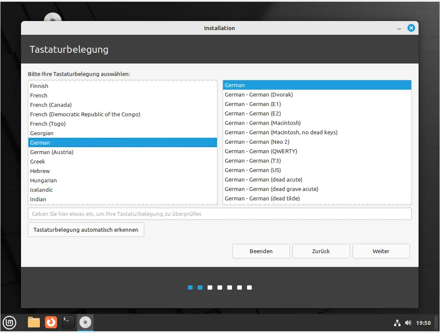This screenshot has width=440, height=333.
Task: Click the Zurück button
Action: tap(321, 251)
